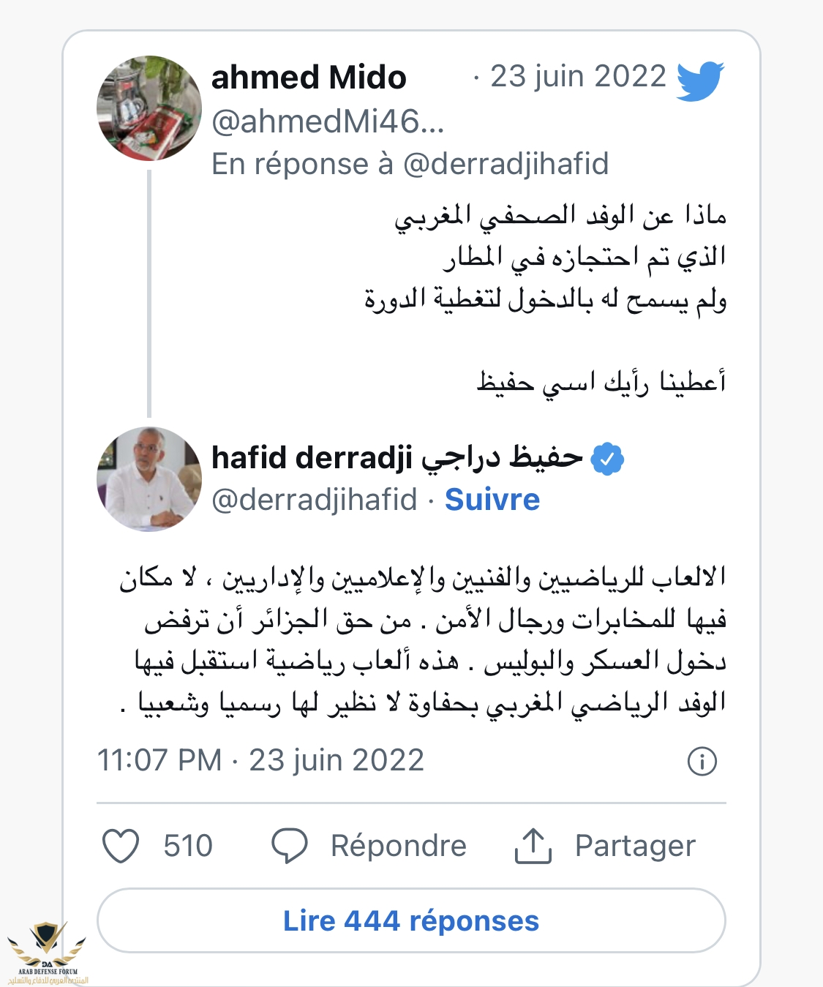
Task: Open hafid derradji's profile picture
Action: [x=149, y=479]
